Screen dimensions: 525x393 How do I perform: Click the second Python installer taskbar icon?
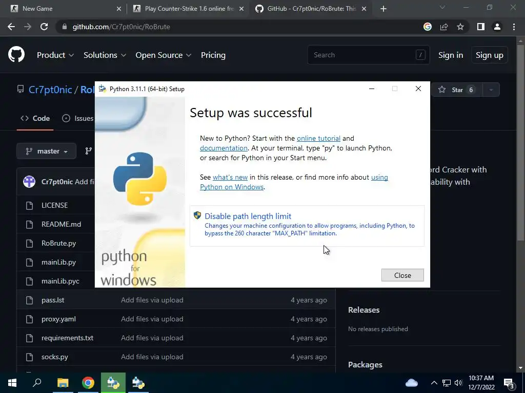tap(138, 383)
